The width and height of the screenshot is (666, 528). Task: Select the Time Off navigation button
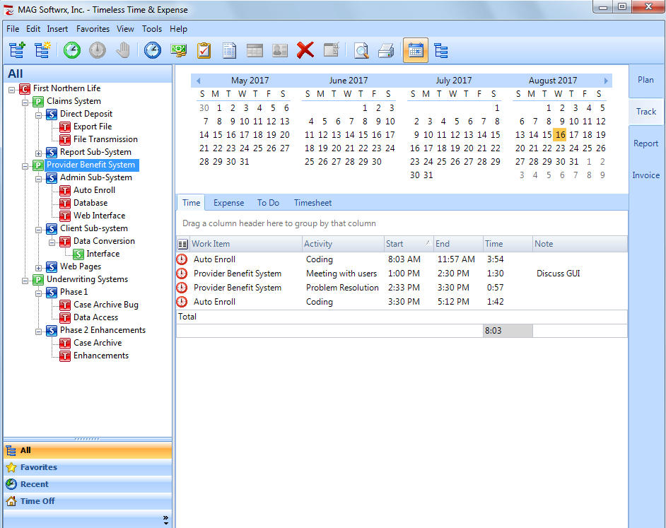coord(37,501)
